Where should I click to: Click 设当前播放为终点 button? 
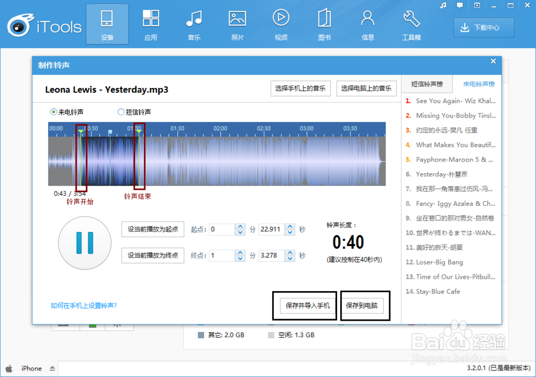coord(153,255)
